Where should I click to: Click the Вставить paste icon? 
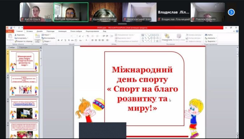tap(10, 37)
